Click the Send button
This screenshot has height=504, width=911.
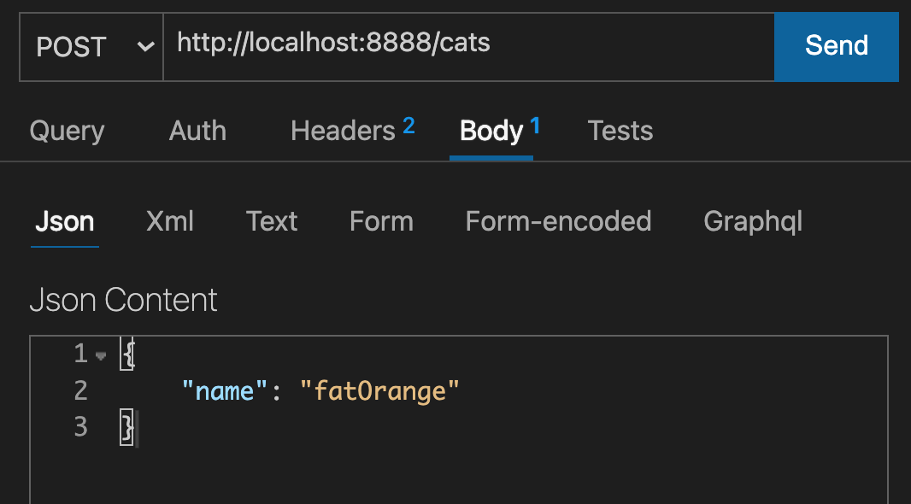tap(836, 46)
